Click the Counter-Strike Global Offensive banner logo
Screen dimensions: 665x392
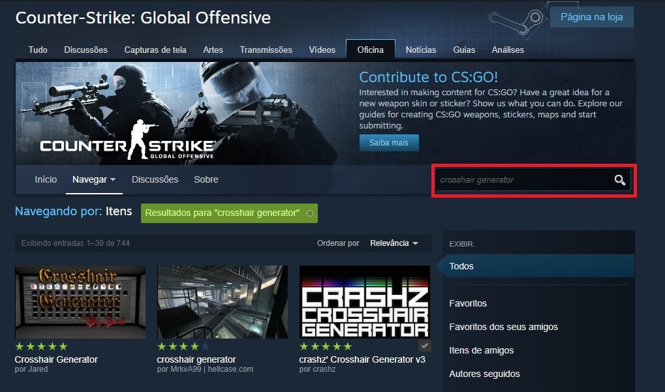(128, 140)
